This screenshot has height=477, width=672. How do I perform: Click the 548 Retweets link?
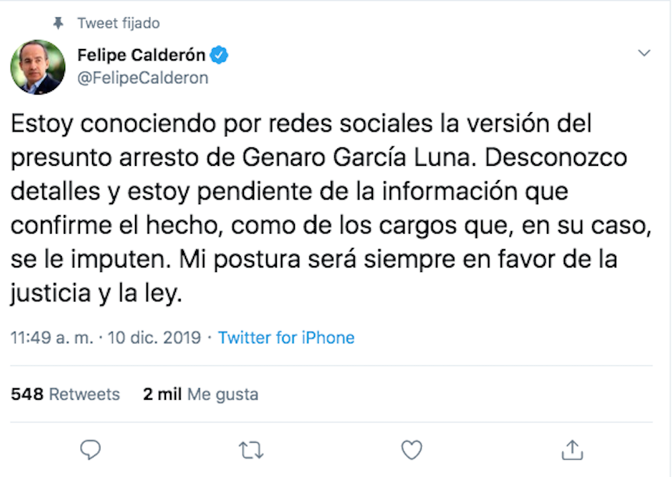pyautogui.click(x=66, y=394)
